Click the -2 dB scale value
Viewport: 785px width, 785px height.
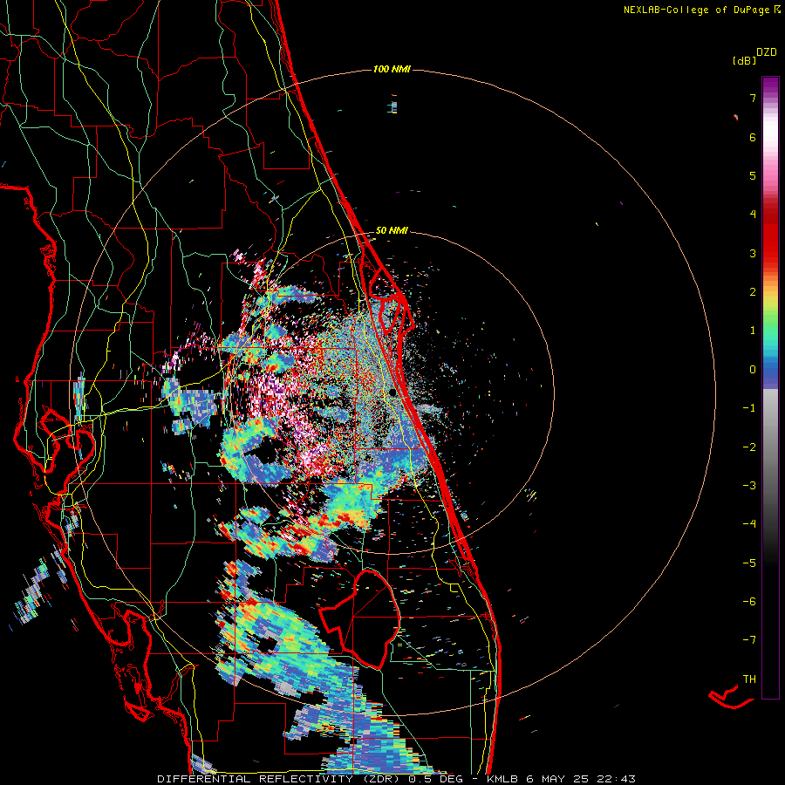tap(749, 447)
